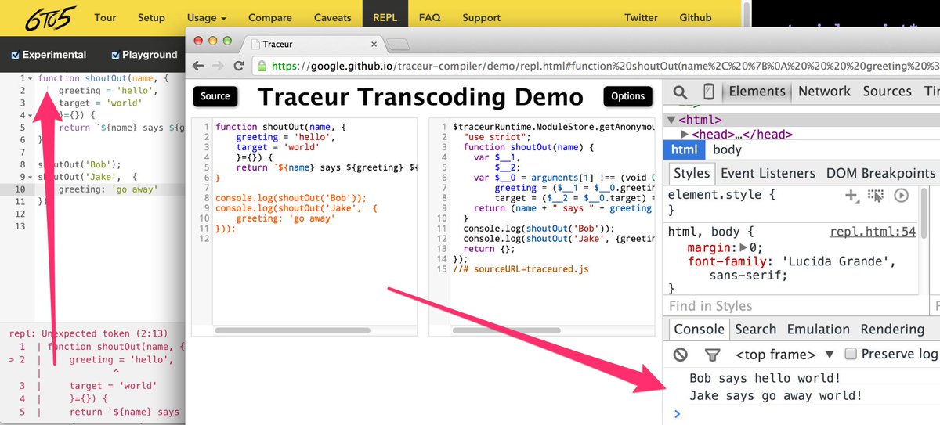This screenshot has height=425, width=940.
Task: Reload the Traceur page
Action: (x=240, y=66)
